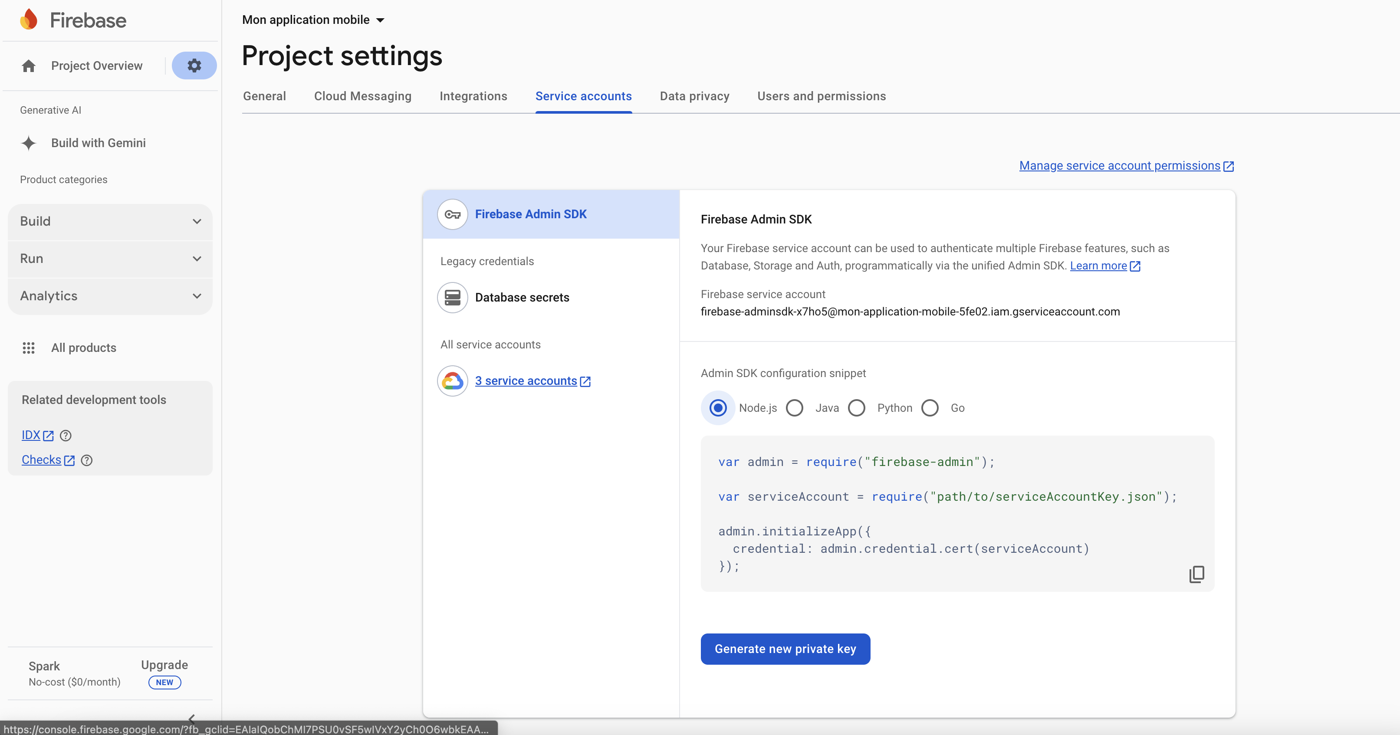
Task: Open the Mon application mobile project dropdown
Action: click(314, 20)
